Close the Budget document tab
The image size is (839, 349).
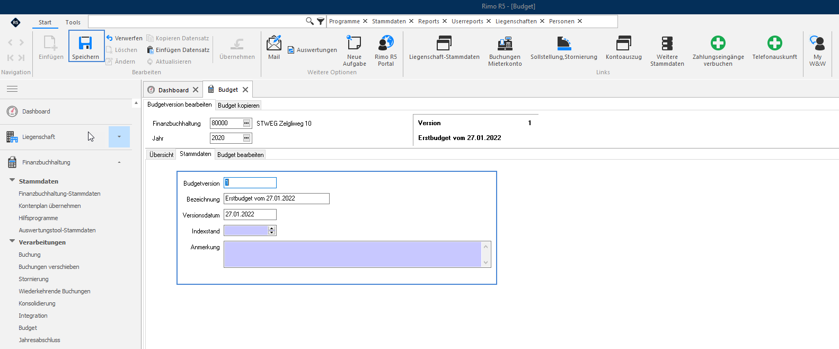pos(245,90)
